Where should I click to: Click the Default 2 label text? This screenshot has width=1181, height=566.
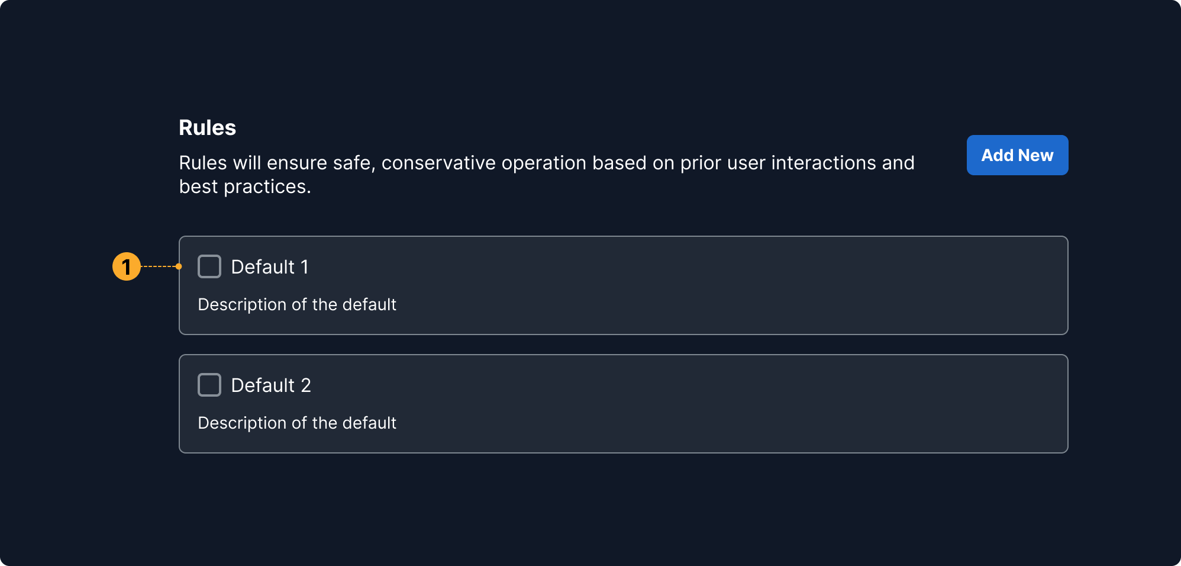(270, 385)
